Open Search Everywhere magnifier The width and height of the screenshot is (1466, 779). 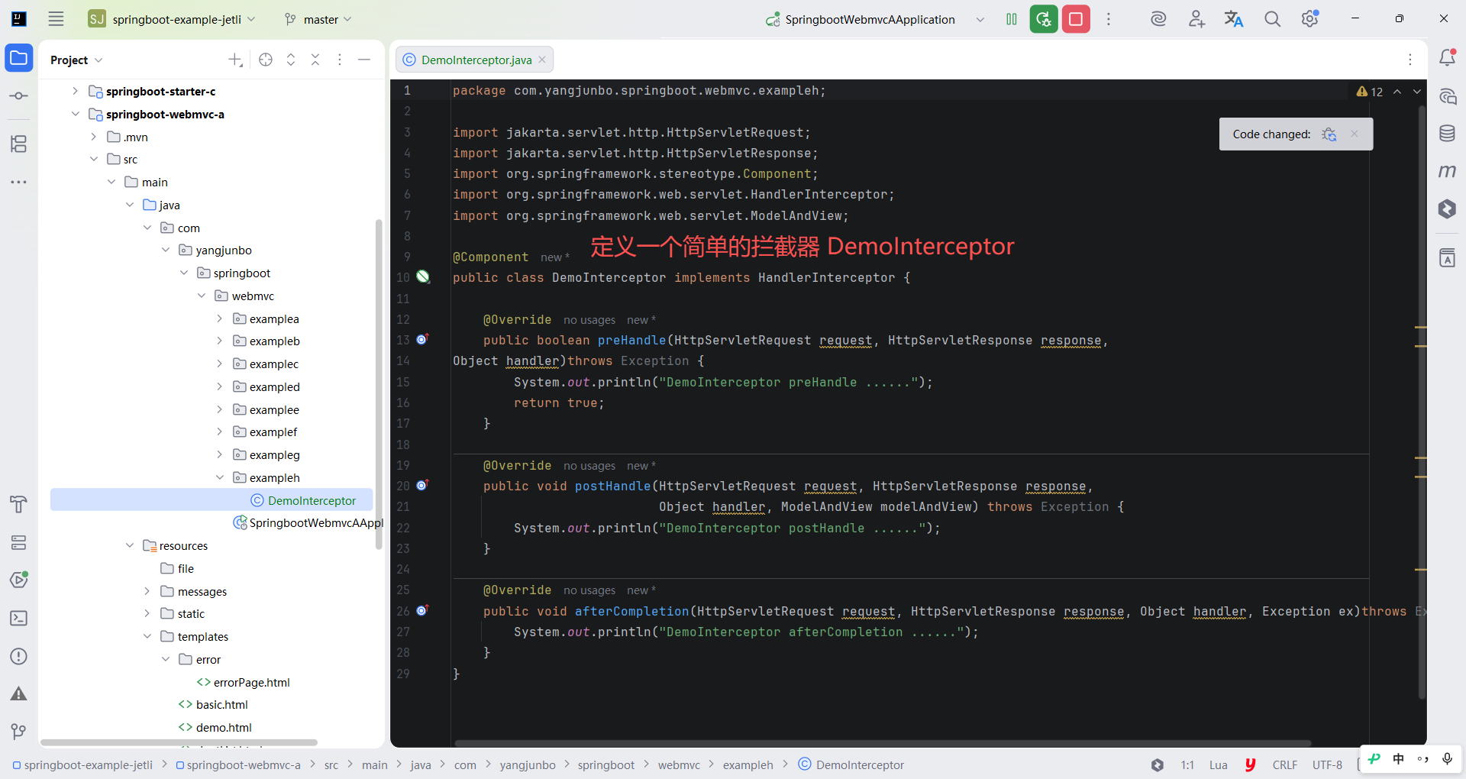[1272, 19]
